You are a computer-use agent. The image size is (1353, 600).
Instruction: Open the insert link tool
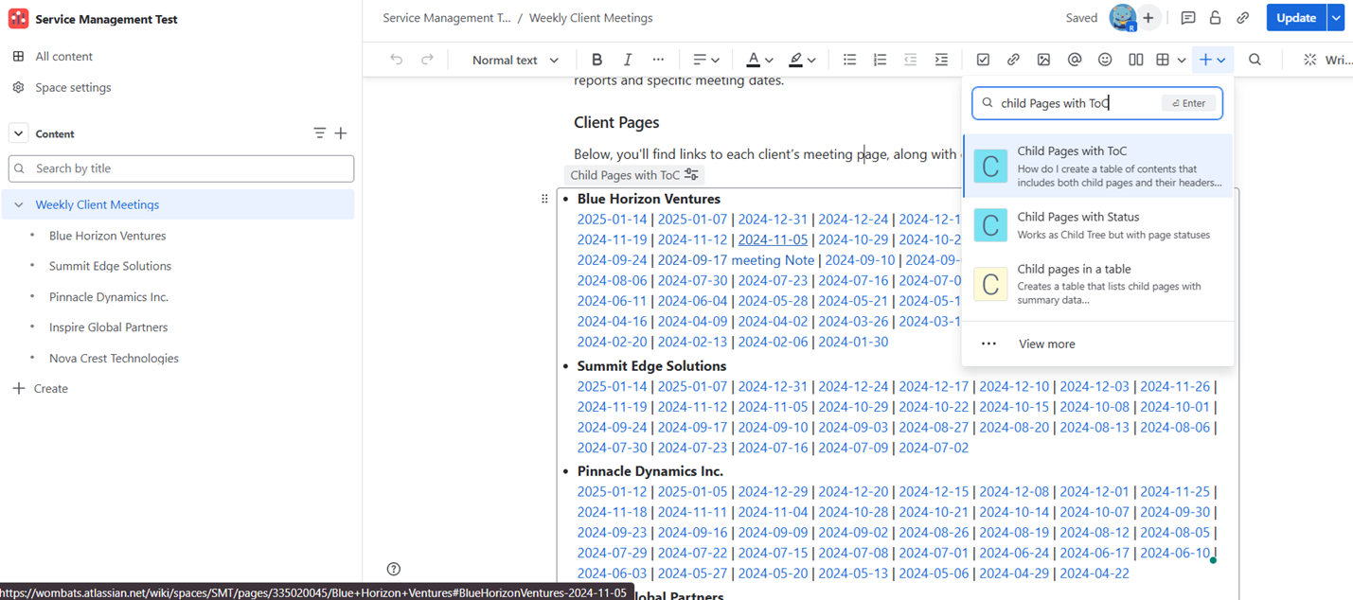(x=1013, y=59)
